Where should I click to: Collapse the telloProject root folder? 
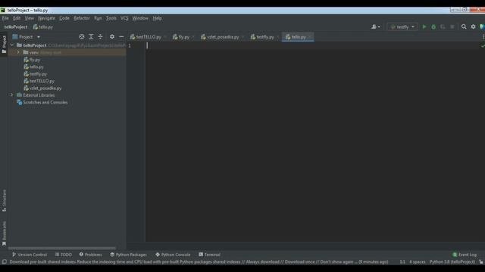coord(12,45)
